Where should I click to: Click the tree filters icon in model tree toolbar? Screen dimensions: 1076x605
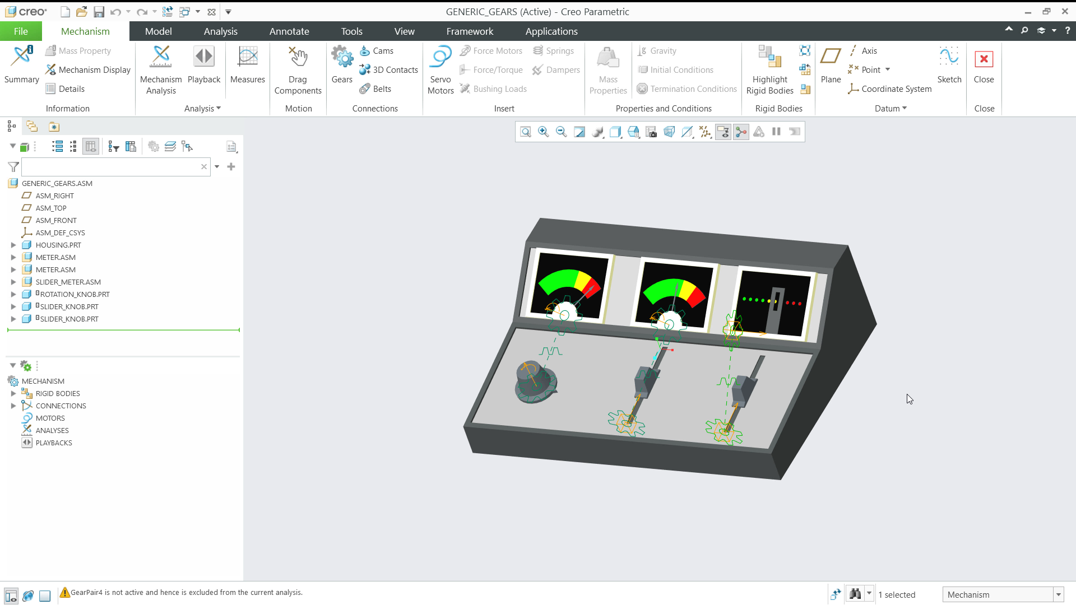point(114,147)
